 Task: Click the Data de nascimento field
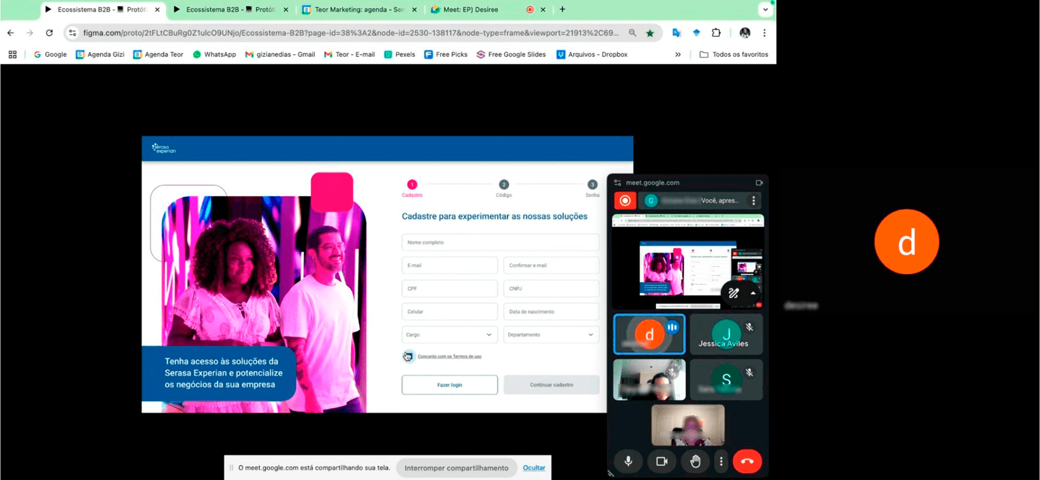(551, 311)
